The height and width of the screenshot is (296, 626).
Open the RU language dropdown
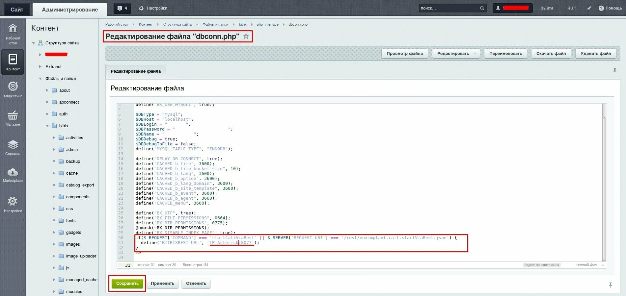pyautogui.click(x=572, y=8)
